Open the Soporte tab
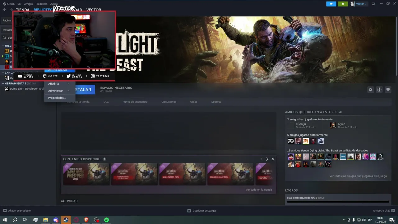 pos(216,102)
